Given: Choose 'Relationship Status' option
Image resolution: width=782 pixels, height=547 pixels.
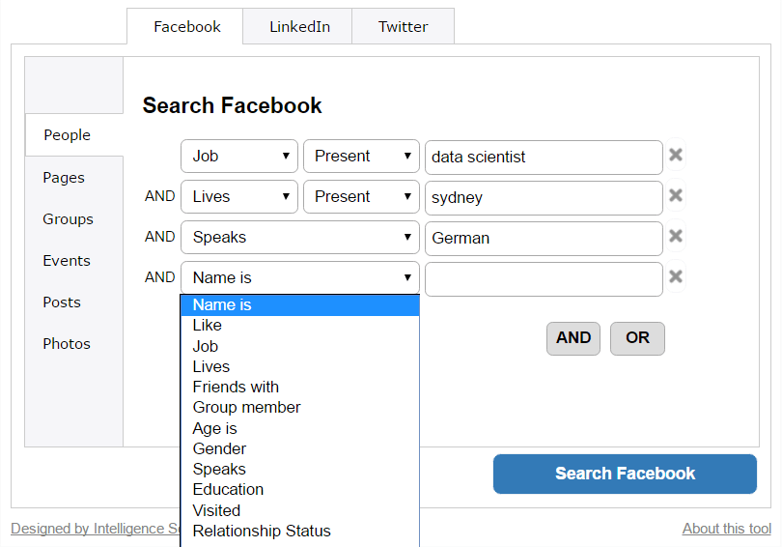Looking at the screenshot, I should click(x=299, y=532).
